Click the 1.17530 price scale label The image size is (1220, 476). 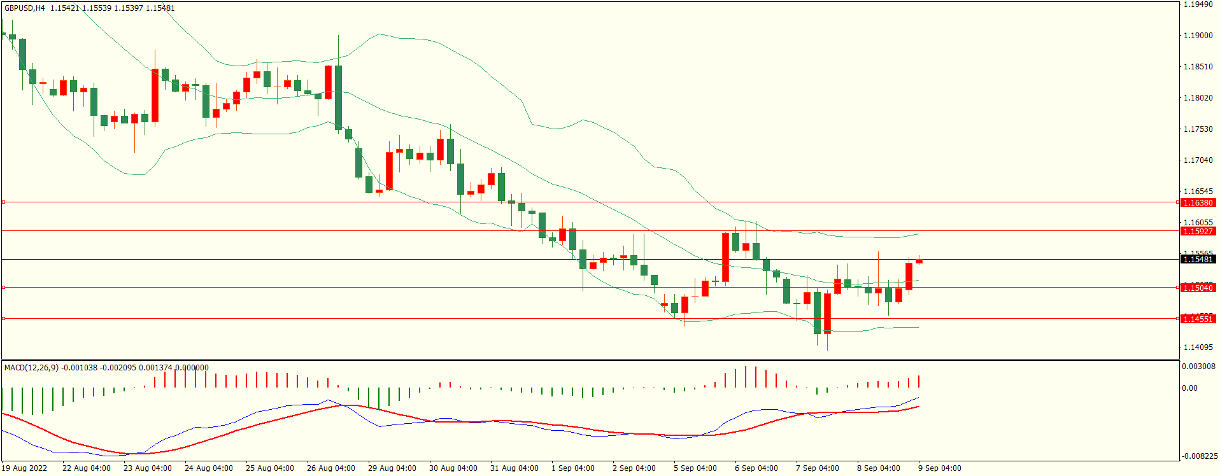[x=1198, y=129]
